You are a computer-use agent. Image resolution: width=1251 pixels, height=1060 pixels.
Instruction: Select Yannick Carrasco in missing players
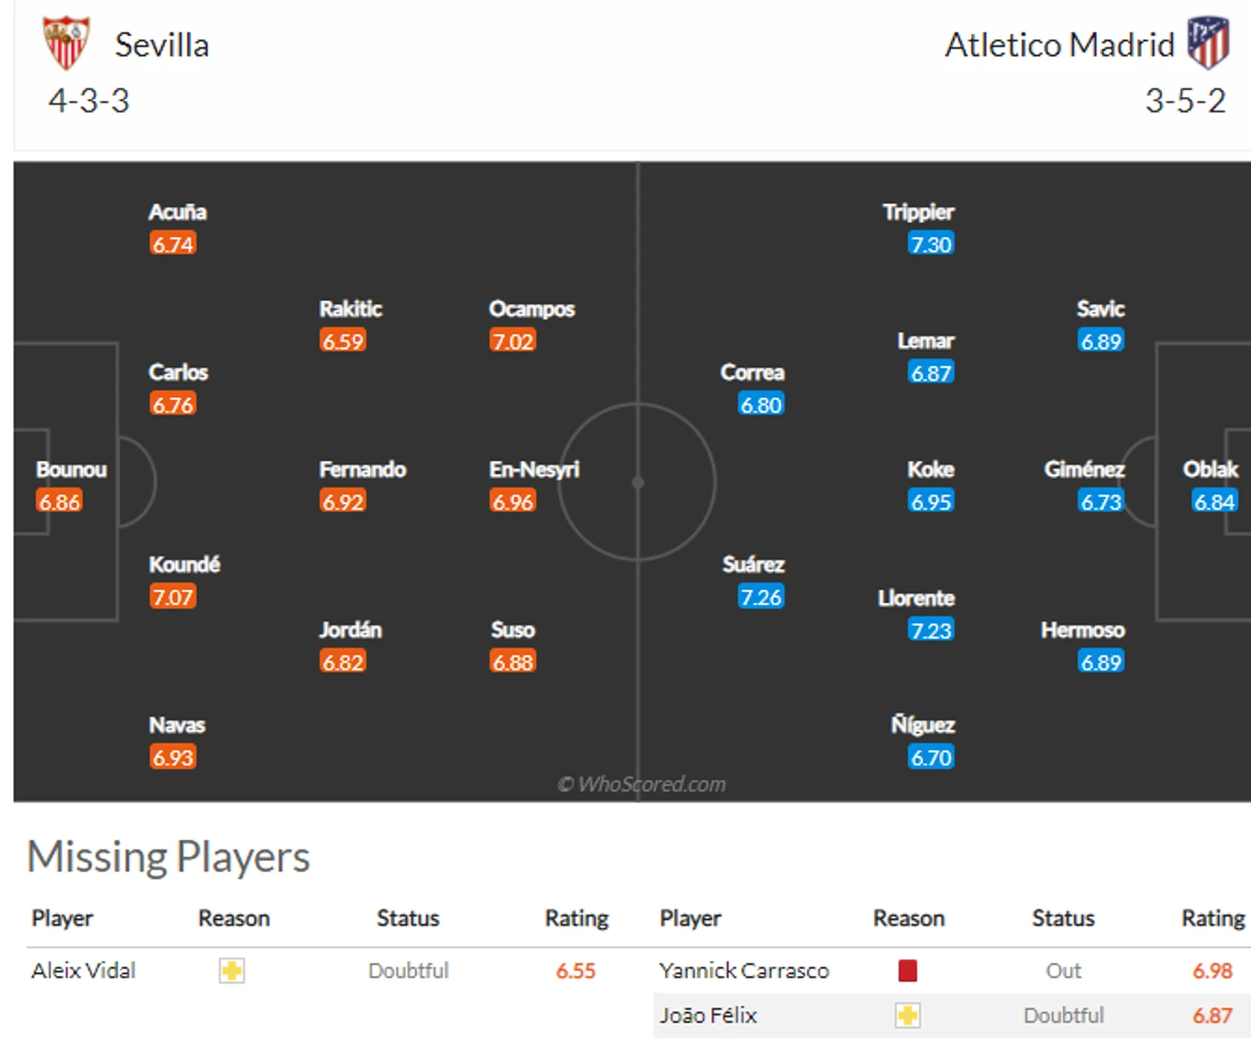tap(744, 971)
